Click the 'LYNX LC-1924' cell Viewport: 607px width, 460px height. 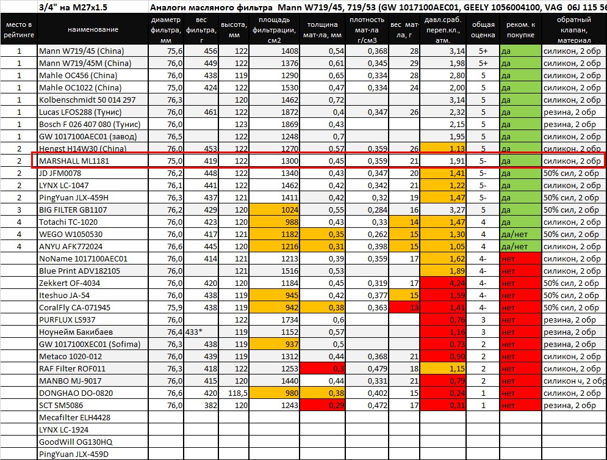point(93,429)
